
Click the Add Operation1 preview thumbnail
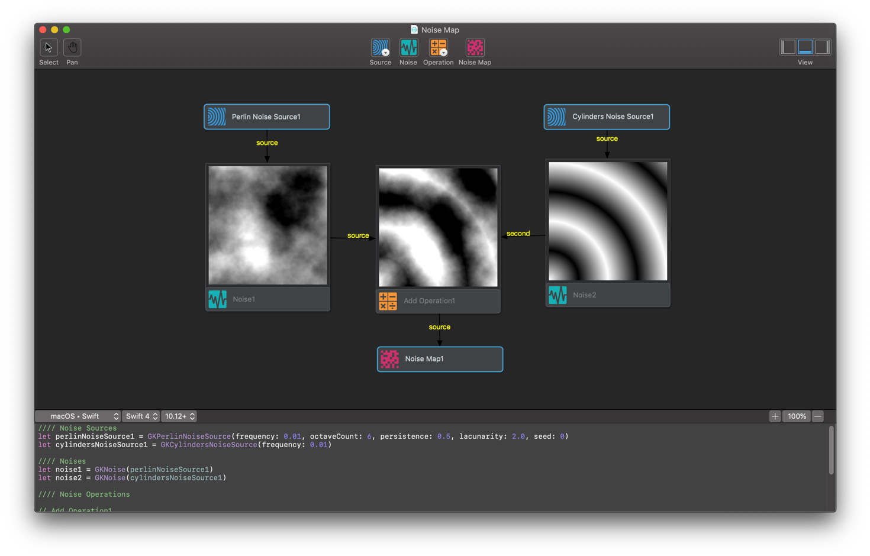(x=438, y=227)
